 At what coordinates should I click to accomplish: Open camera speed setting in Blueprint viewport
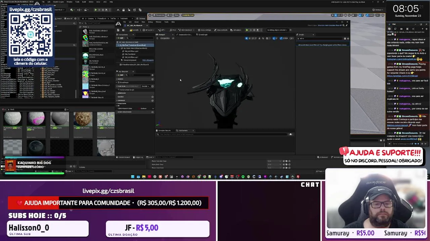point(291,38)
